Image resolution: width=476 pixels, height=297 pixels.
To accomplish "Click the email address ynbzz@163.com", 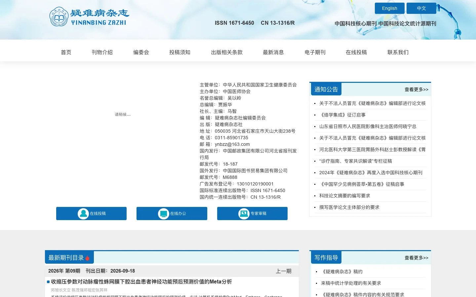I will point(232,144).
